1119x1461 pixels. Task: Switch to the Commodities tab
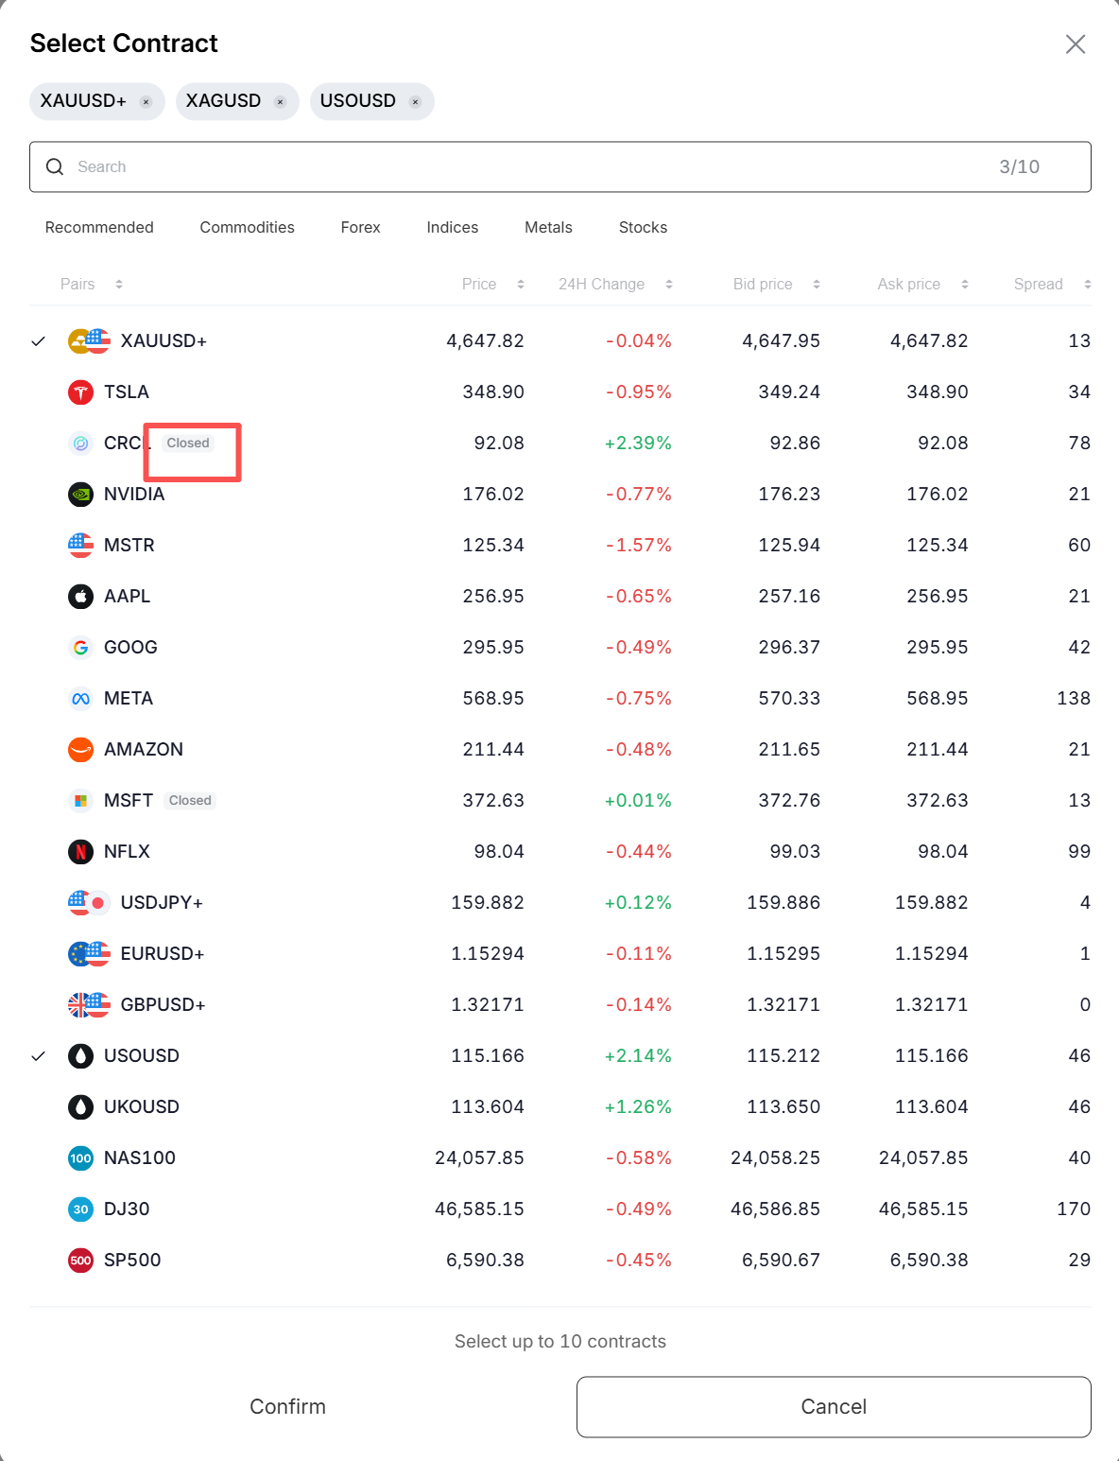tap(247, 228)
